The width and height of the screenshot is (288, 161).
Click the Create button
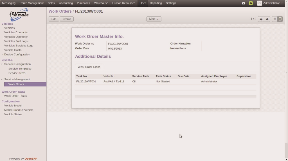pos(67,19)
